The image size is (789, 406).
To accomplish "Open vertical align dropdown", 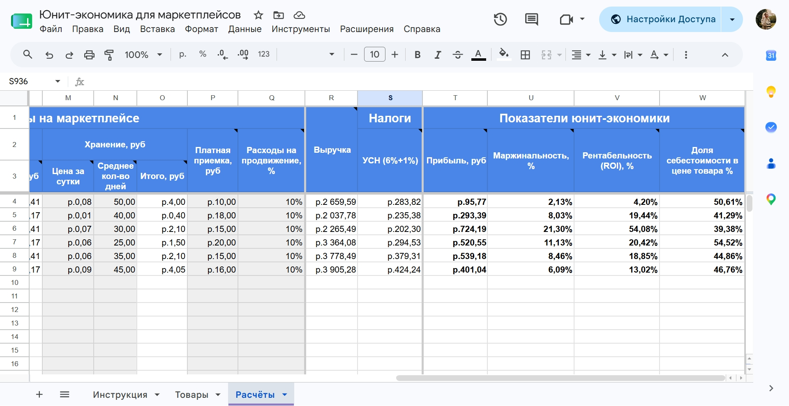I will pyautogui.click(x=607, y=55).
